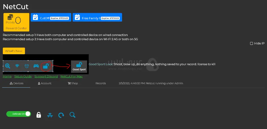This screenshot has width=267, height=129.
Task: Click the NetCut For Mac link
Action: (71, 76)
